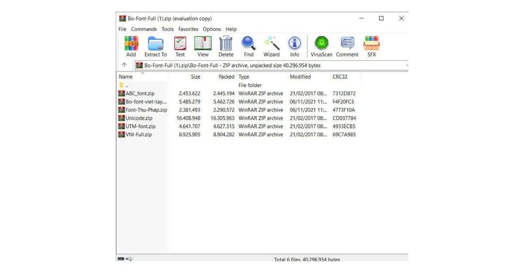
Task: Click the Unicode.zip file icon
Action: [122, 118]
